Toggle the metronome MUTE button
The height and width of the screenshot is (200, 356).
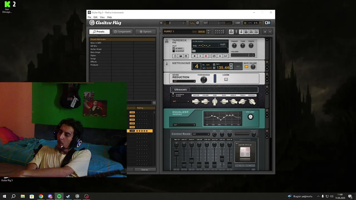pyautogui.click(x=246, y=67)
